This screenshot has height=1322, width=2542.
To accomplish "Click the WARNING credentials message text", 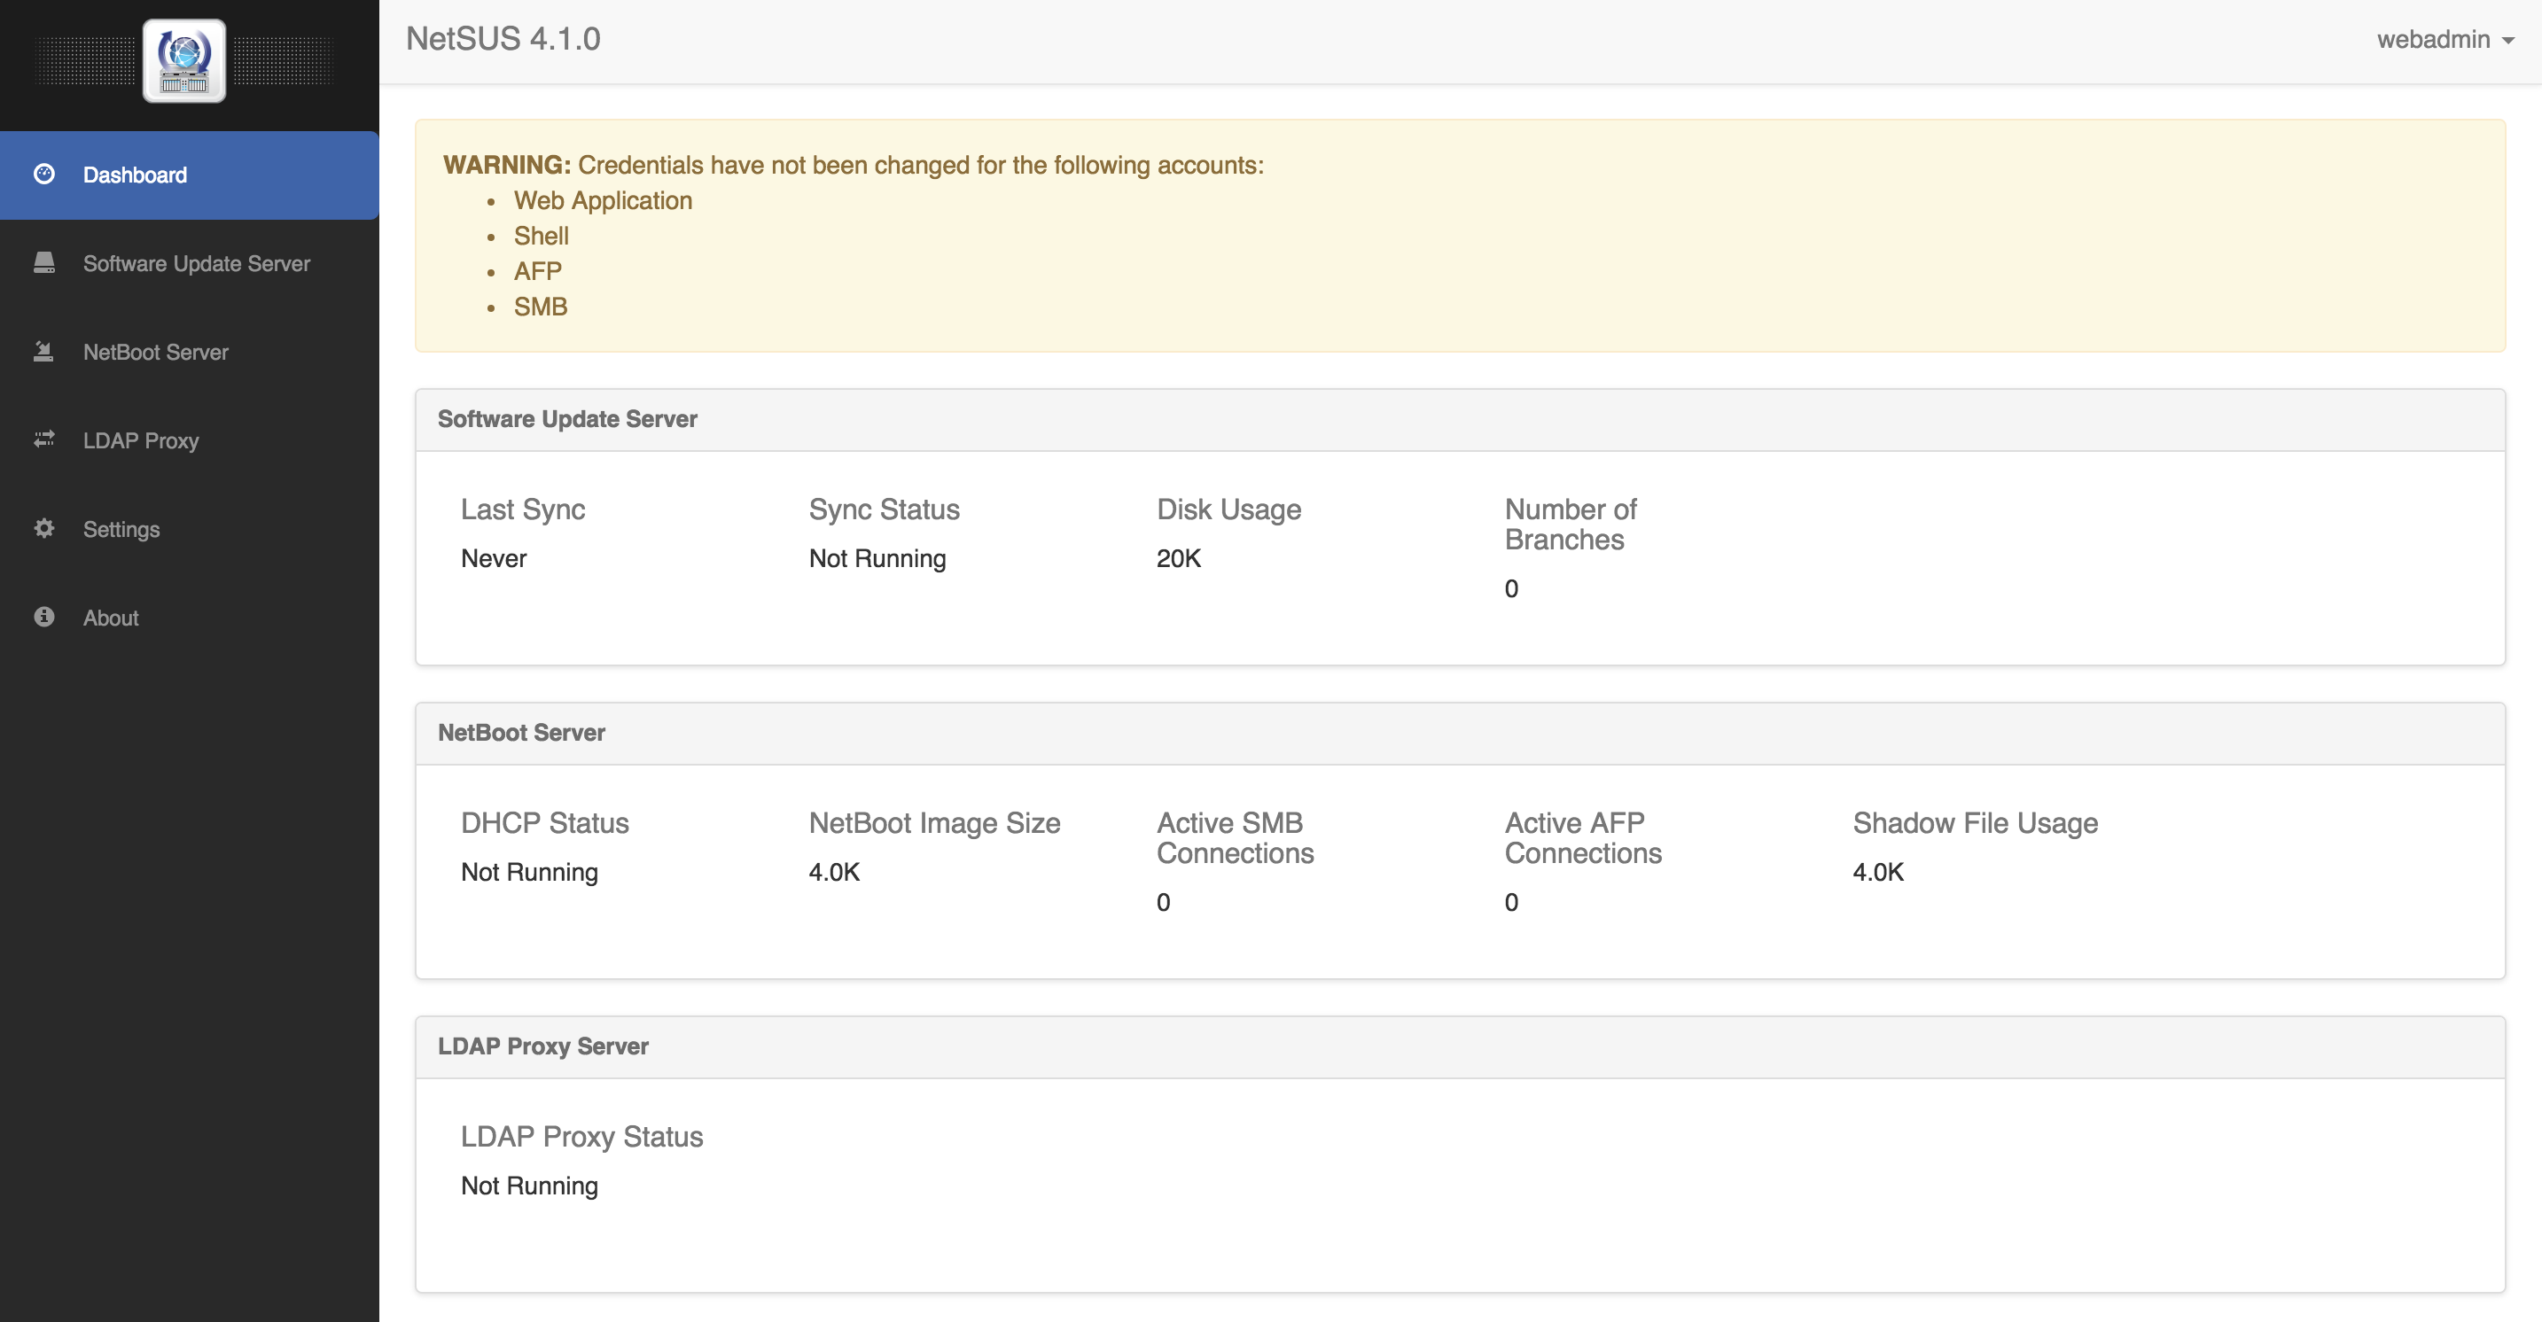I will coord(854,165).
